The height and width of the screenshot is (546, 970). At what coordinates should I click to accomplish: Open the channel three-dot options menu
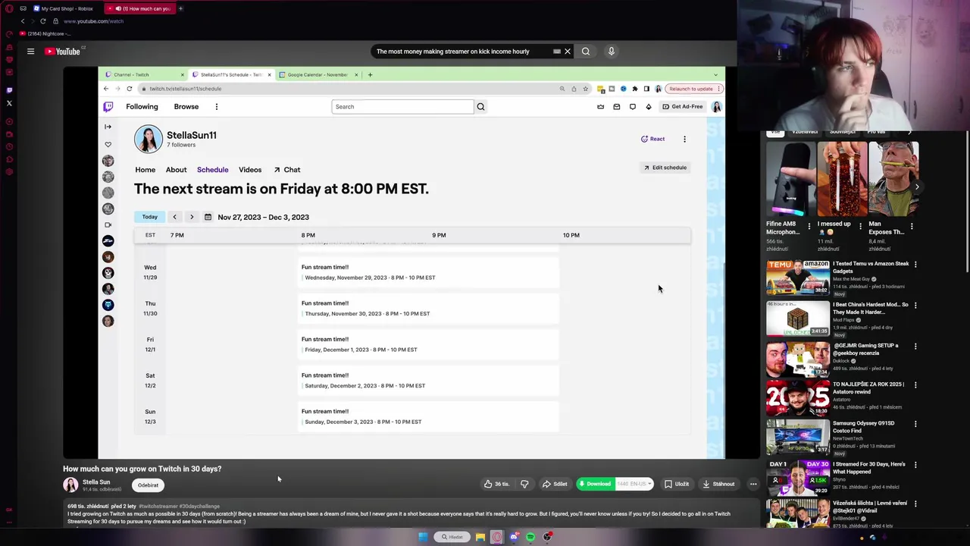[684, 139]
